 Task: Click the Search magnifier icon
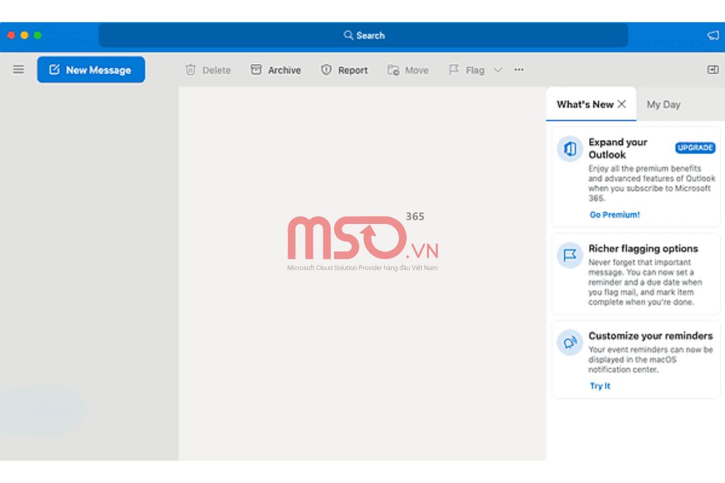coord(349,35)
